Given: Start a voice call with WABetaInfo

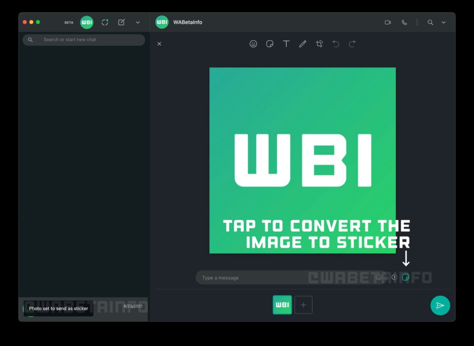Looking at the screenshot, I should (x=404, y=22).
